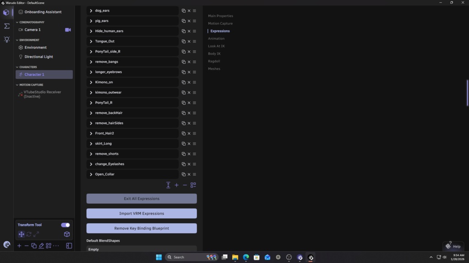Image resolution: width=469 pixels, height=263 pixels.
Task: Click Exit All Expressions button
Action: (x=142, y=199)
